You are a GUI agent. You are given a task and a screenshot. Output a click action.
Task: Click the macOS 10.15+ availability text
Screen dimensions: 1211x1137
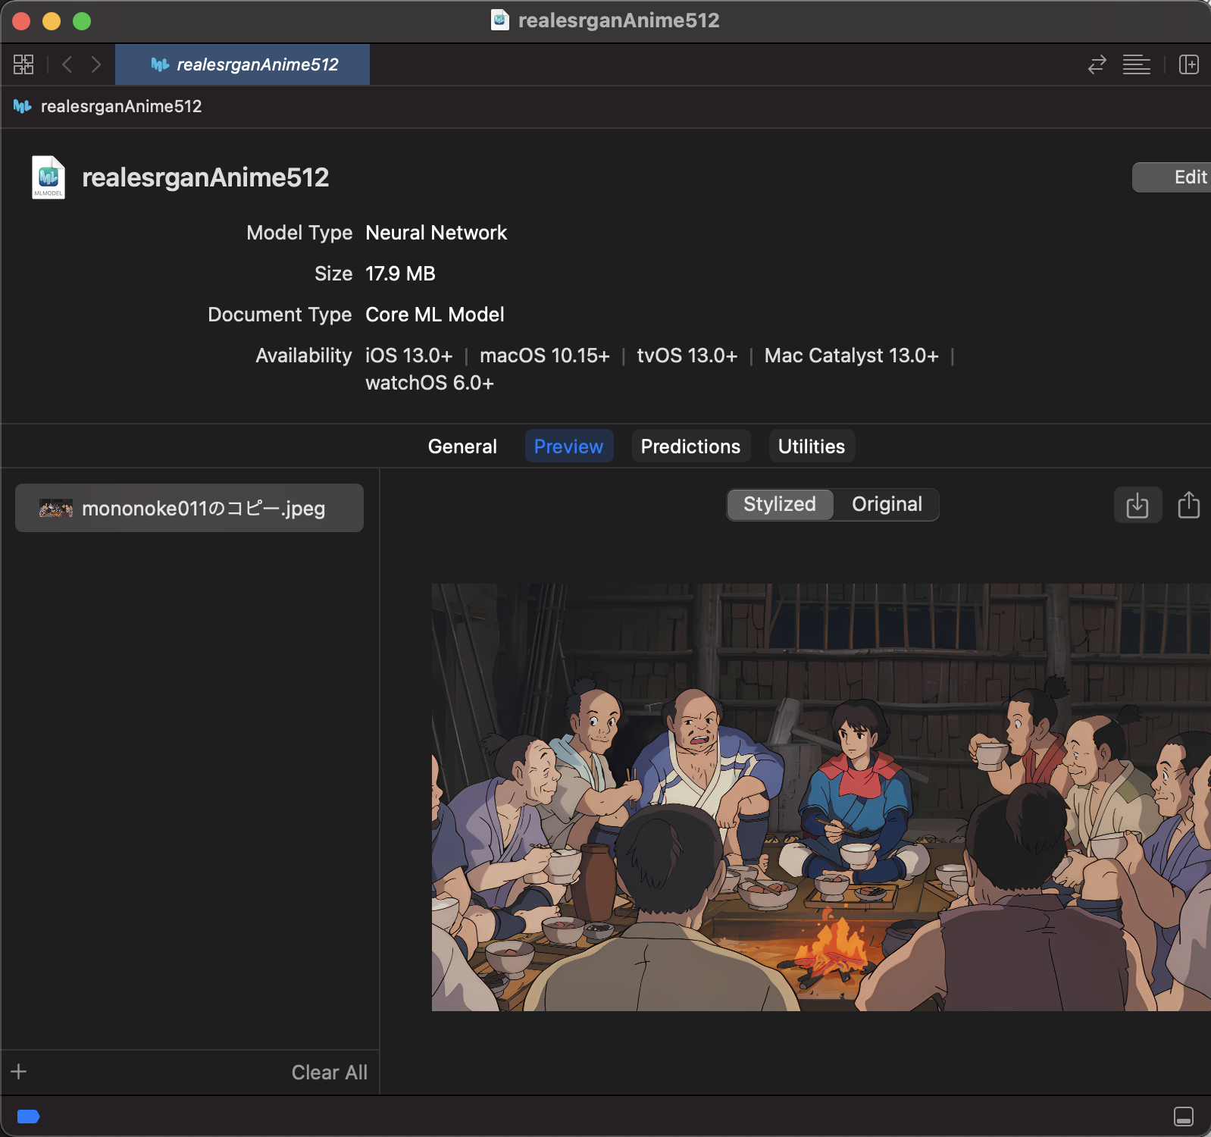click(544, 356)
